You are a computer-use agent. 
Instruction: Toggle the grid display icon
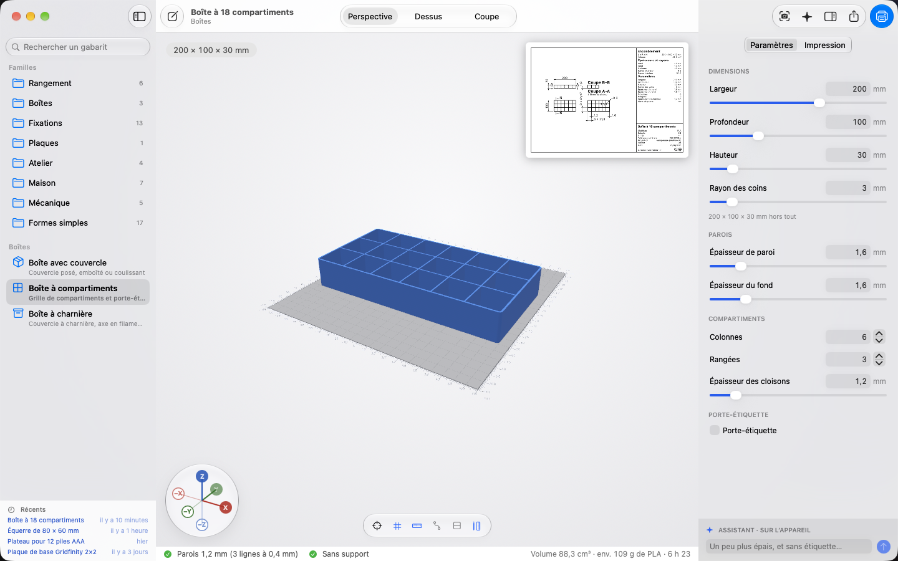click(x=397, y=526)
